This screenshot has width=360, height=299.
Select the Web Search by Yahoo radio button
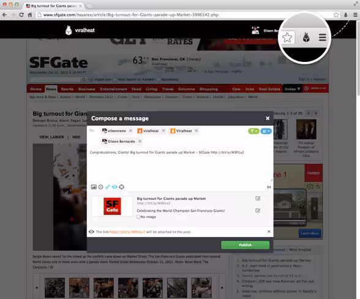115,80
